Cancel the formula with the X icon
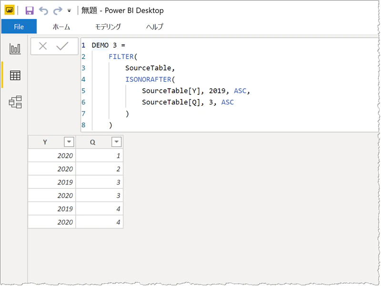The width and height of the screenshot is (381, 286). 43,46
